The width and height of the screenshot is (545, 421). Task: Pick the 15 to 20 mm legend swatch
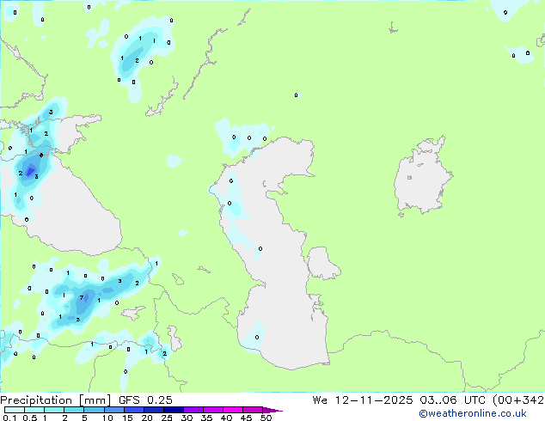pyautogui.click(x=133, y=410)
